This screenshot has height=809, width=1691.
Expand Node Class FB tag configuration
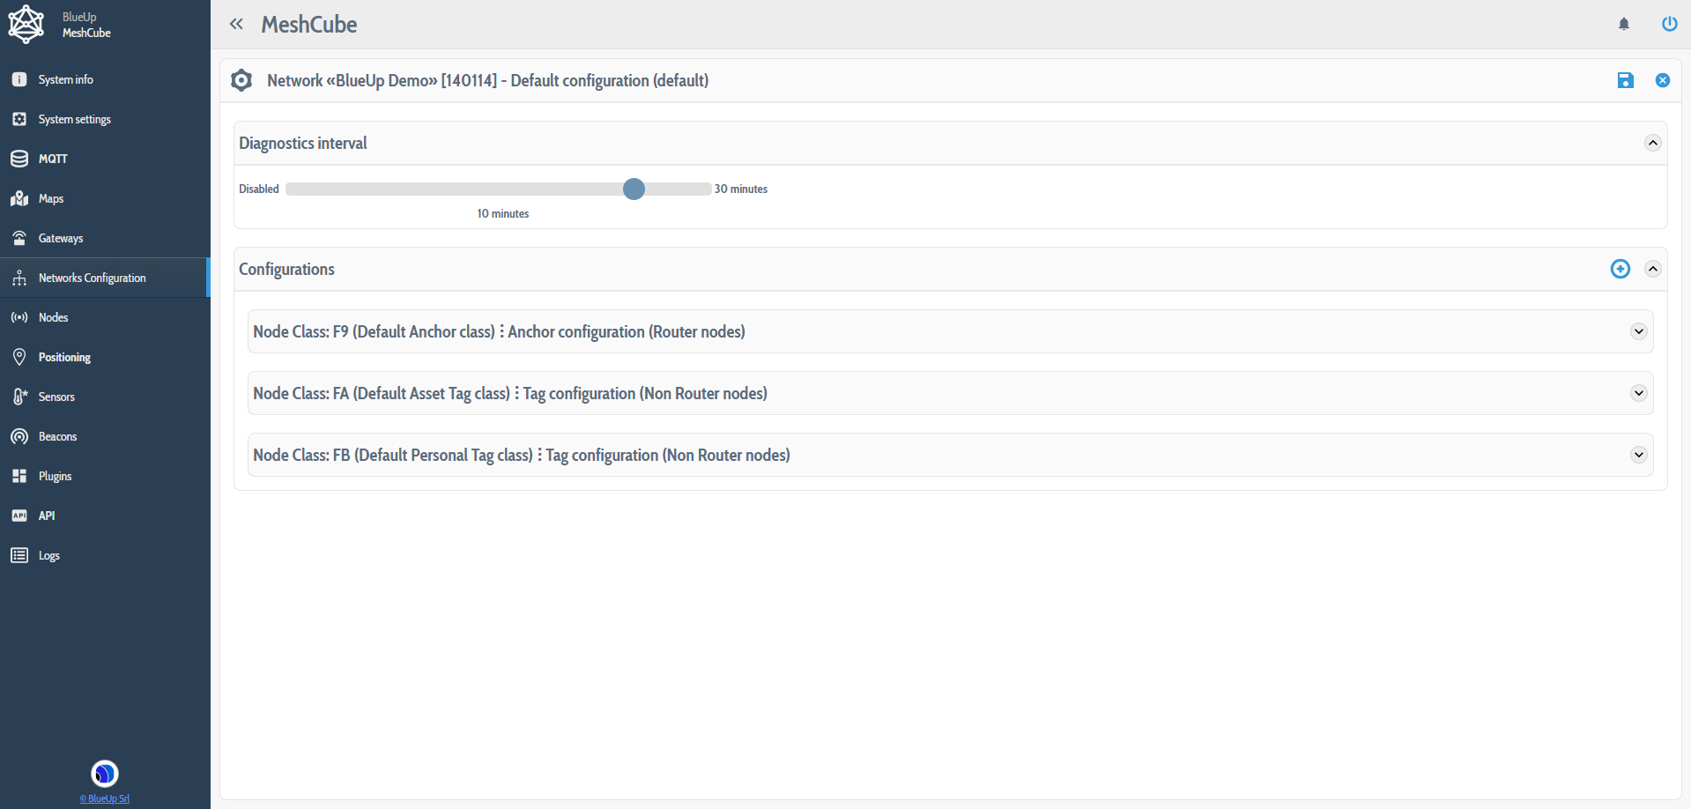(x=1639, y=455)
